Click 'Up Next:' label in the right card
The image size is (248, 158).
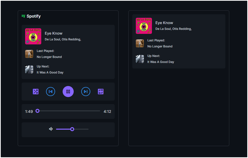(154, 56)
